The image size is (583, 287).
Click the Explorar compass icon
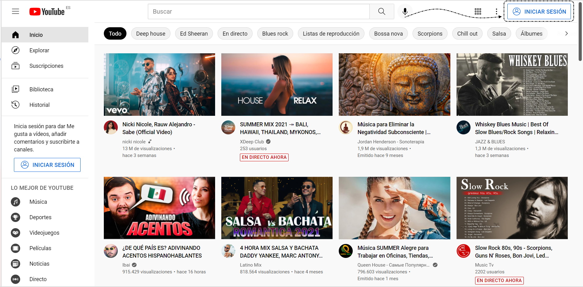15,50
